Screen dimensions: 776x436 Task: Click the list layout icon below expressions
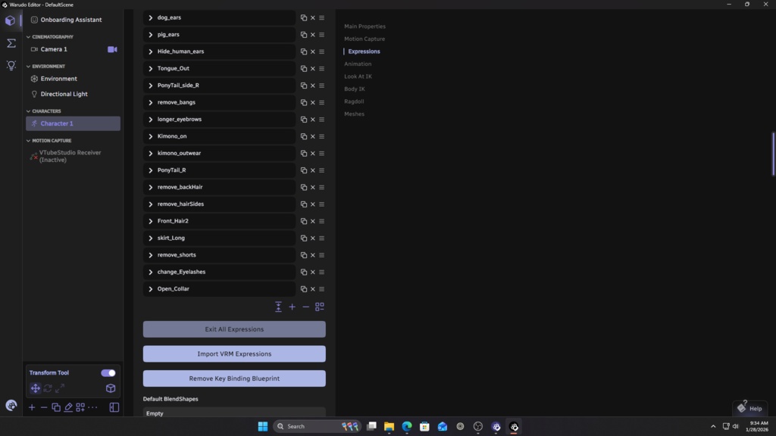point(320,307)
